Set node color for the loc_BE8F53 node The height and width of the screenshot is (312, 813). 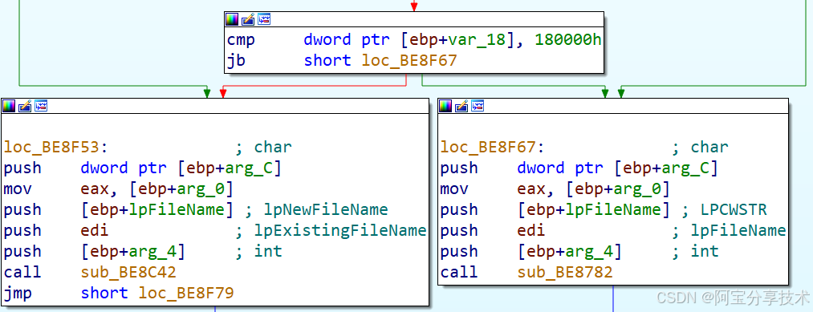coord(9,106)
